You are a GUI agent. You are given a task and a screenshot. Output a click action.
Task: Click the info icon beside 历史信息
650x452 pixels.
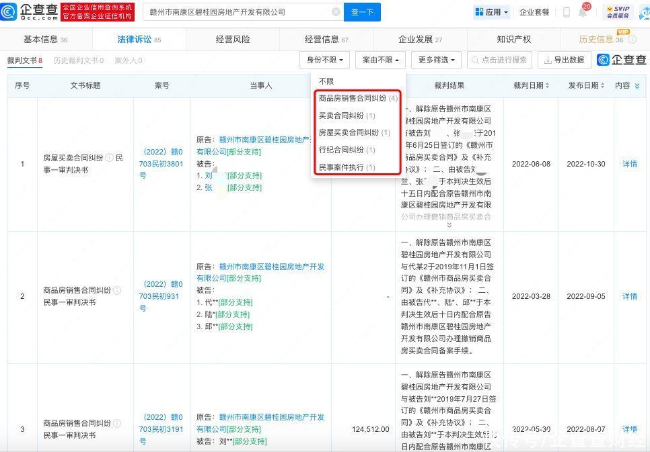633,40
